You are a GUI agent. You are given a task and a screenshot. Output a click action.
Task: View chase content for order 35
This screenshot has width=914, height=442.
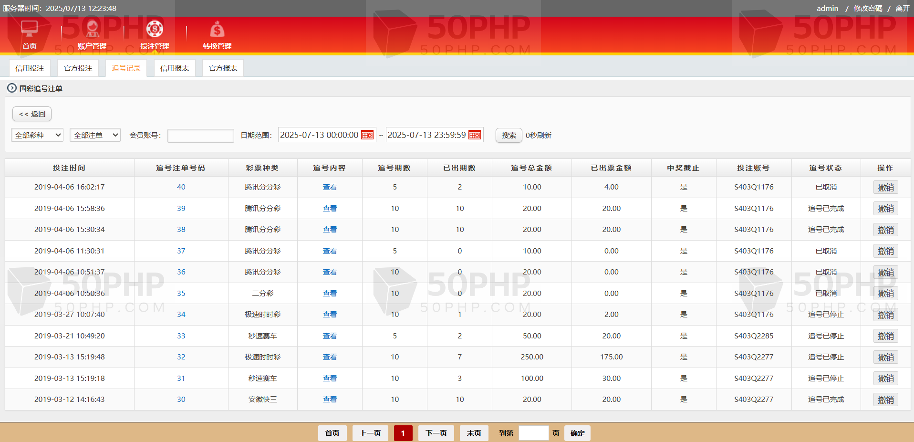[x=330, y=294]
